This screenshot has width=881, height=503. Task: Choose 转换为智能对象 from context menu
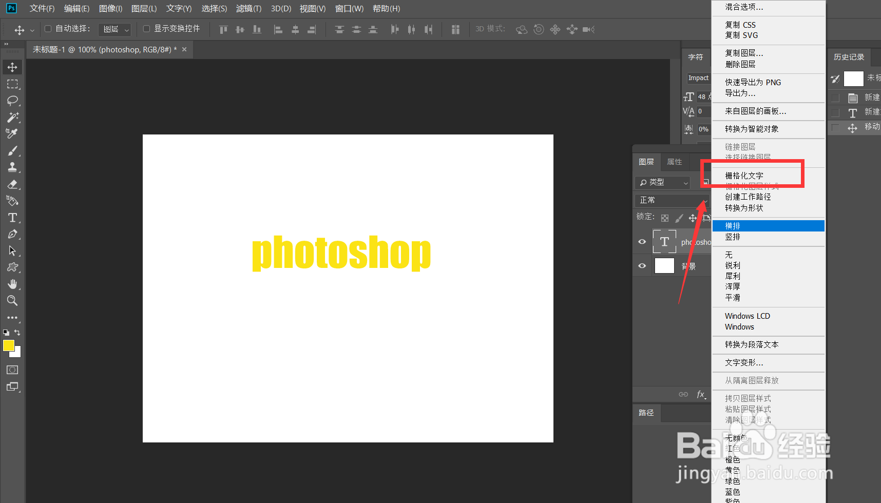(752, 129)
